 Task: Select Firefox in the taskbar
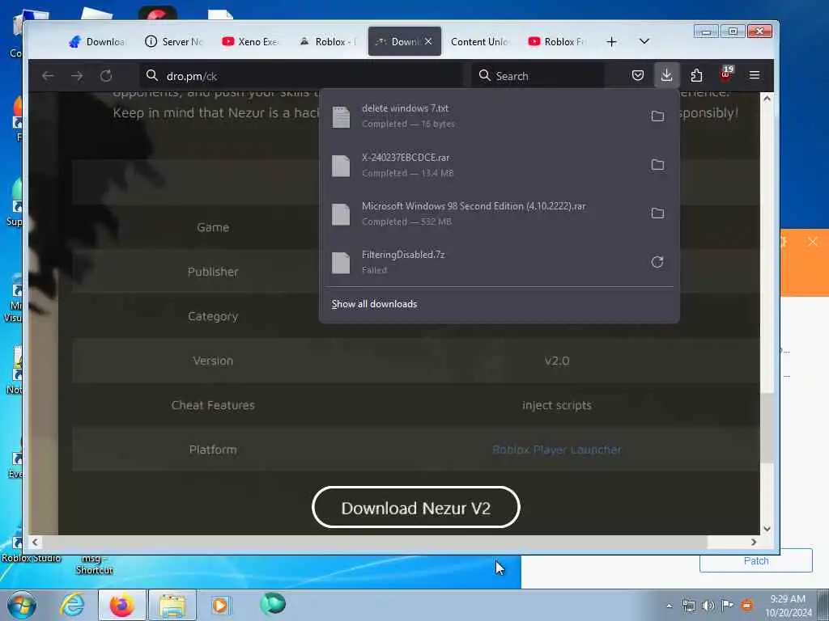pos(122,605)
